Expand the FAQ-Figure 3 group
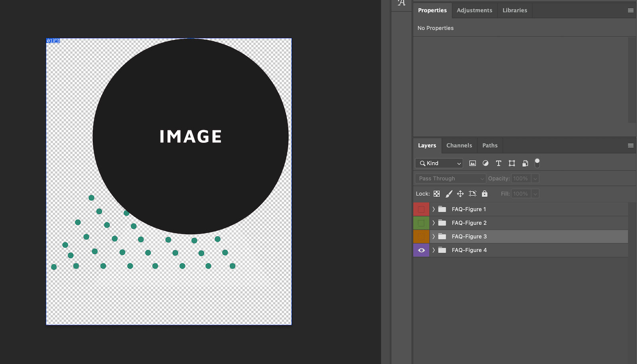This screenshot has height=364, width=637. coord(434,236)
